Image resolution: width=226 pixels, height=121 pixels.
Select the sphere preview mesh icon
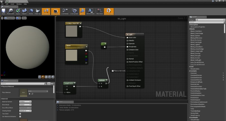click(43, 77)
